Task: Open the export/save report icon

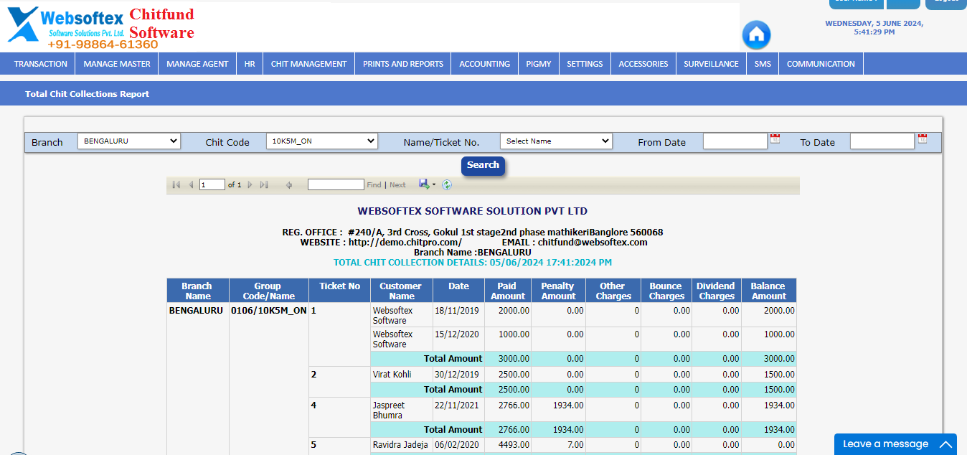Action: (423, 184)
